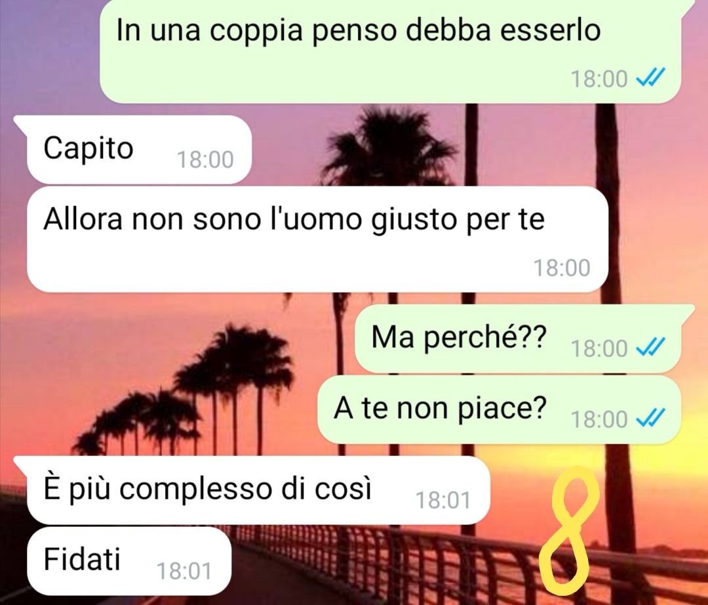The width and height of the screenshot is (708, 605).
Task: Tap the blue double-check beside 'A te non piace?'
Action: click(650, 419)
